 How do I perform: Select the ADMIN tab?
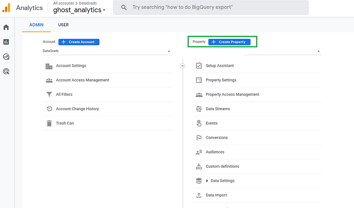[36, 25]
